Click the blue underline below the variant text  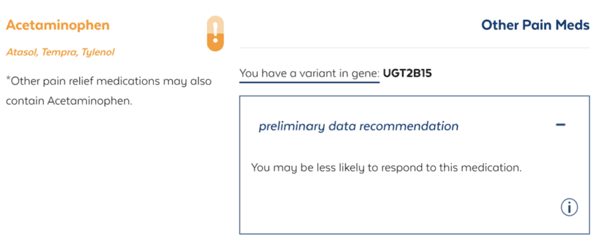click(x=309, y=82)
